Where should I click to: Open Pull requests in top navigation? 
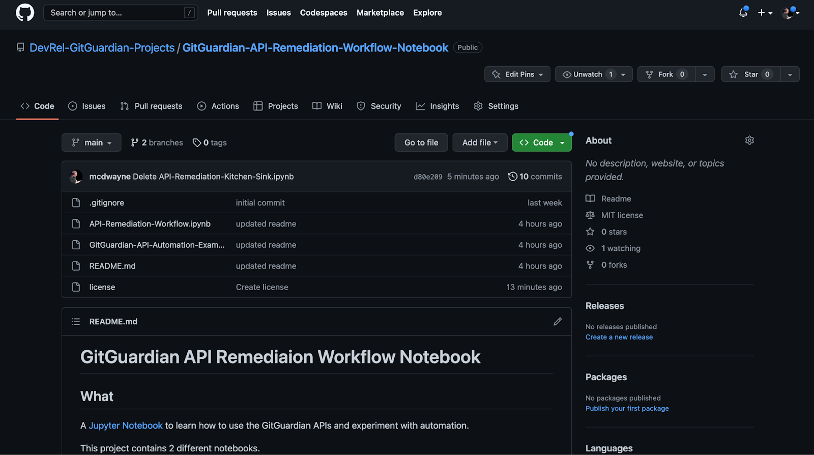coord(232,13)
